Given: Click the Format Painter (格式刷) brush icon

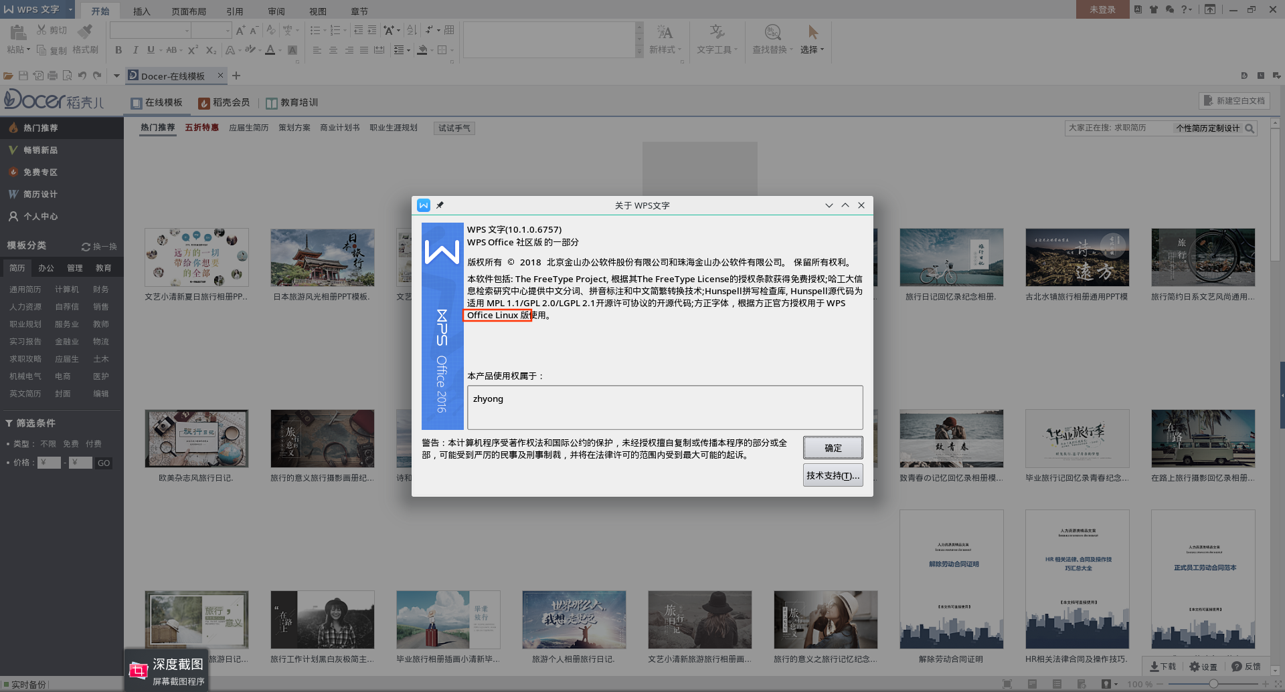Looking at the screenshot, I should (x=85, y=31).
